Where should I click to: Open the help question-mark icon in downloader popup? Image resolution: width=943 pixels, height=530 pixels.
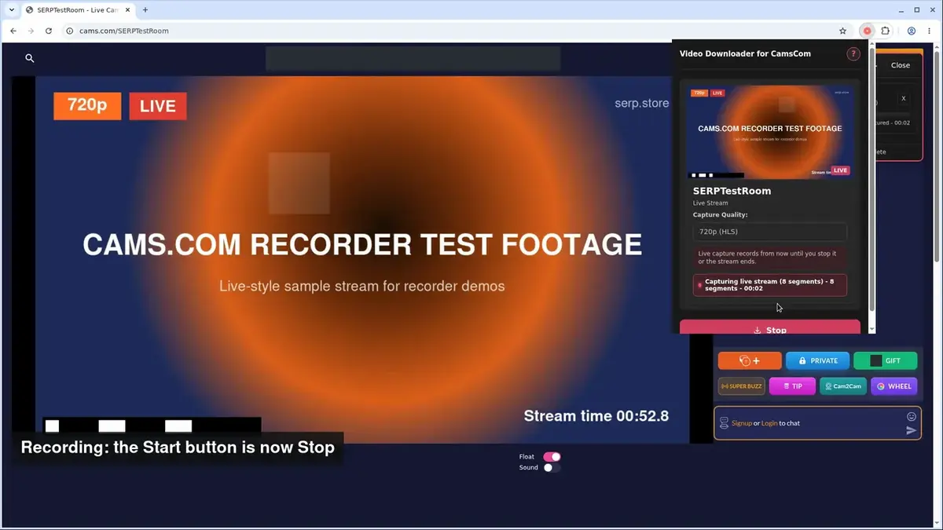pyautogui.click(x=853, y=54)
